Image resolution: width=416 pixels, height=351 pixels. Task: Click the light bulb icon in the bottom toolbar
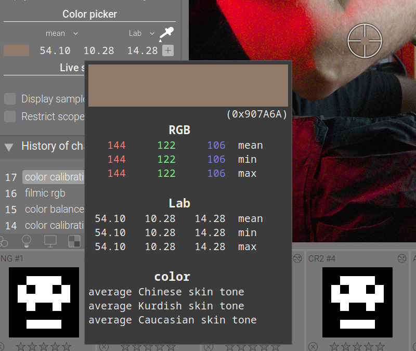[27, 241]
